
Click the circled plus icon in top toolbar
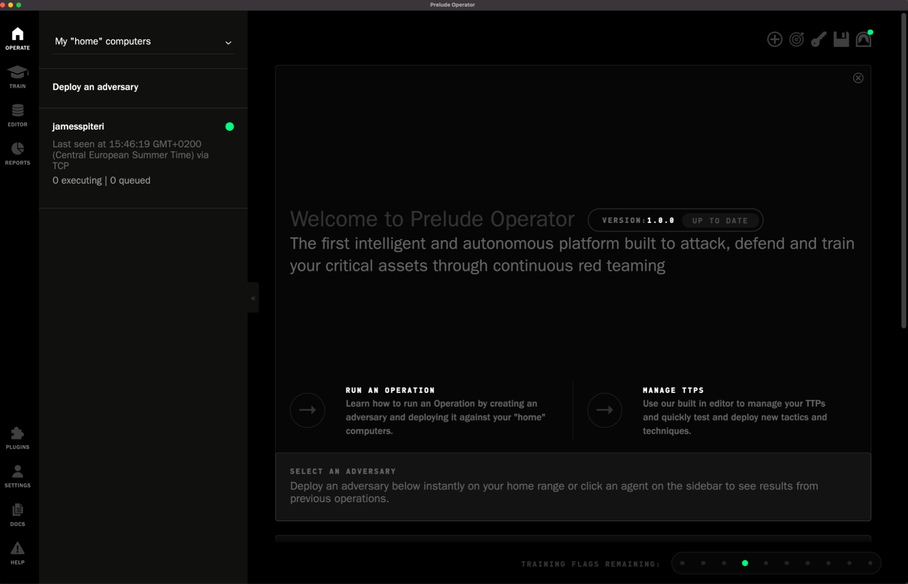pos(774,39)
